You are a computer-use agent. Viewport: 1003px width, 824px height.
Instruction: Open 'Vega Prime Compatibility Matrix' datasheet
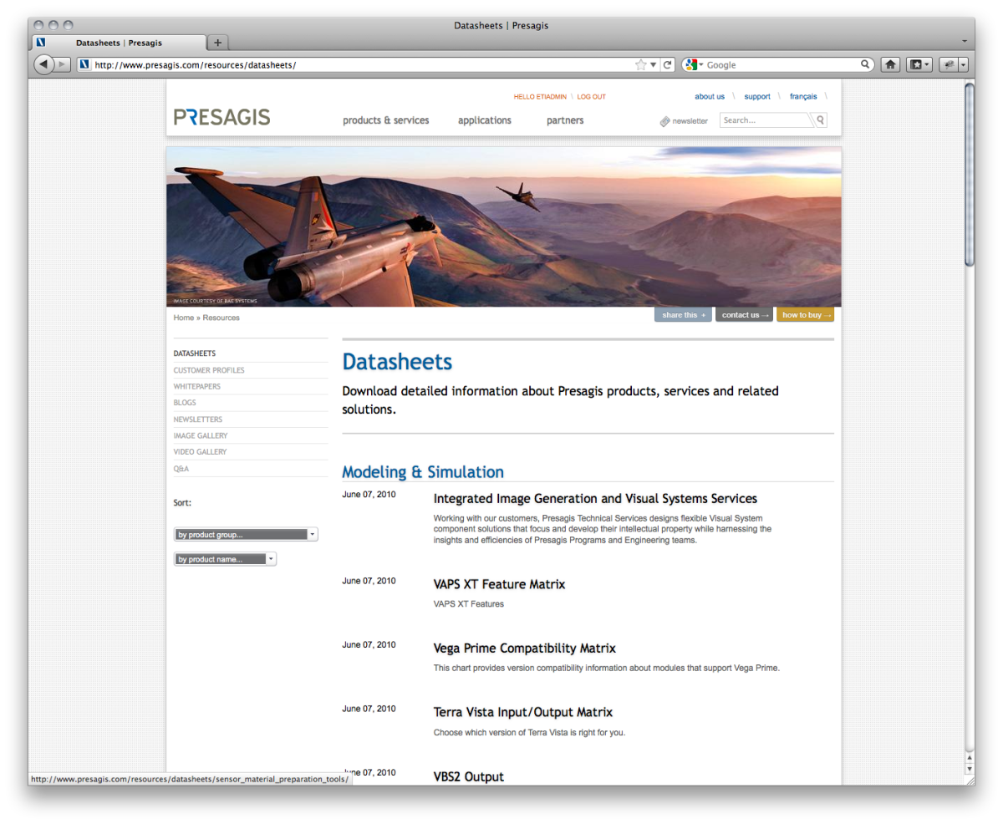pos(525,649)
